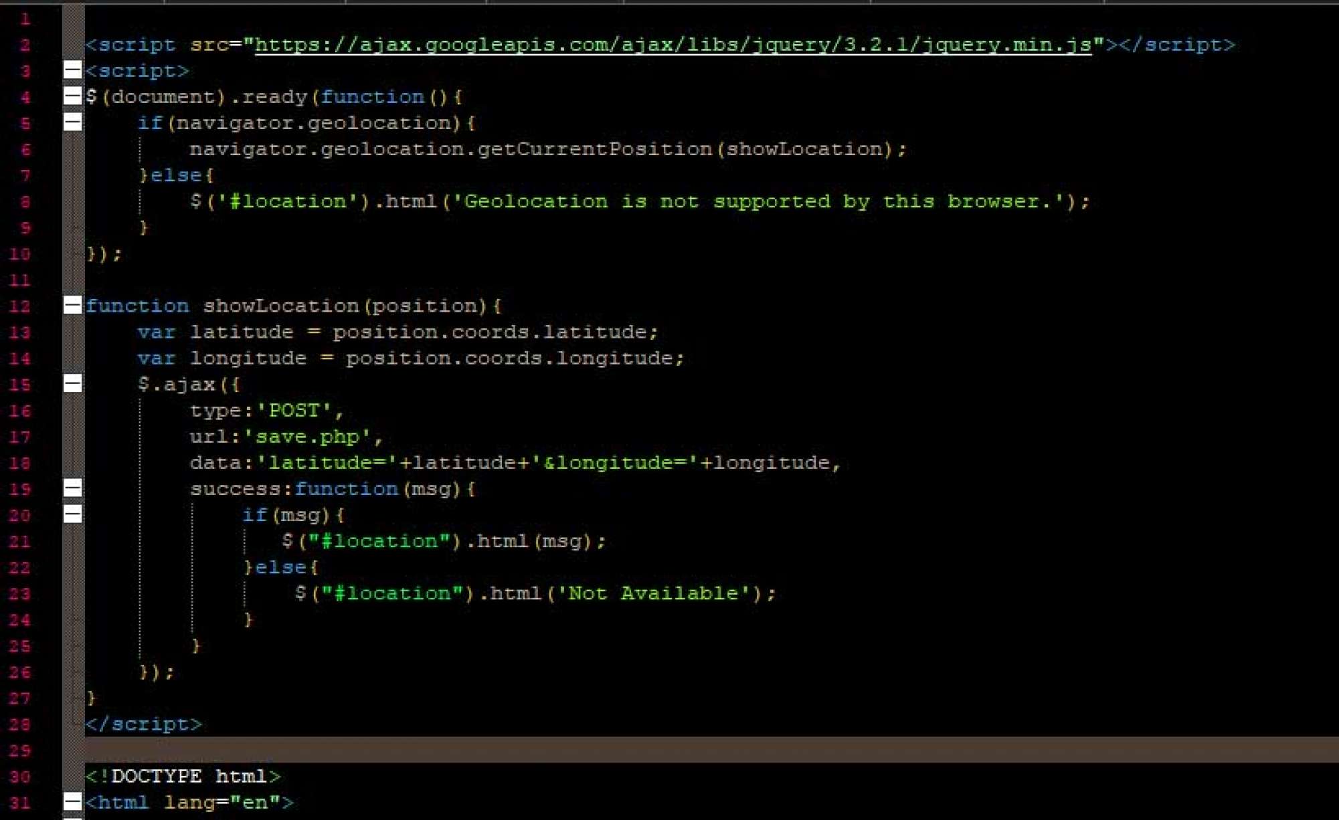Open the jQuery googleapis URL link

673,45
